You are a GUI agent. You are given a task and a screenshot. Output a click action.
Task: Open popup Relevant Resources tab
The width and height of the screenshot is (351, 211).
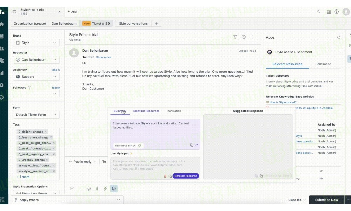tap(146, 111)
